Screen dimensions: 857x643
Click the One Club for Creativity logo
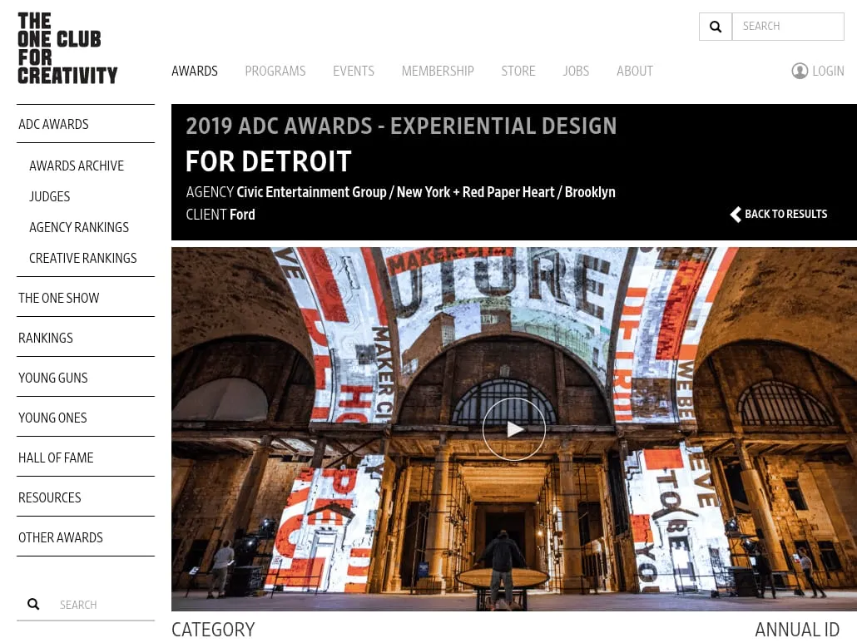pyautogui.click(x=67, y=48)
